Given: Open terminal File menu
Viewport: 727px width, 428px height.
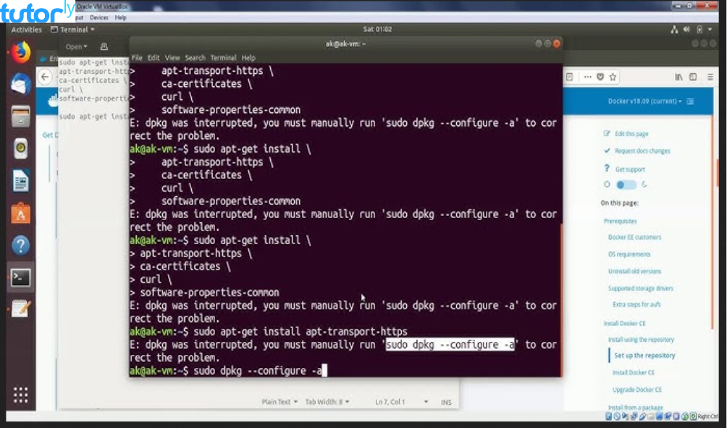Looking at the screenshot, I should click(x=137, y=58).
